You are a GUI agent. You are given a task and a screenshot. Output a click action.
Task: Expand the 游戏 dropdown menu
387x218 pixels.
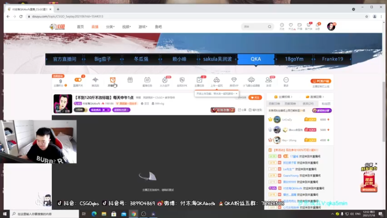tap(143, 27)
